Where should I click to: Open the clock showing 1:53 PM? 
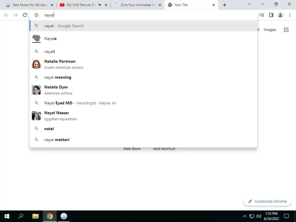(x=271, y=216)
